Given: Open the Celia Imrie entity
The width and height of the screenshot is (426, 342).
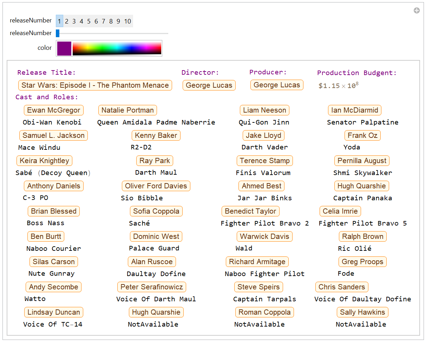Looking at the screenshot, I should [340, 211].
